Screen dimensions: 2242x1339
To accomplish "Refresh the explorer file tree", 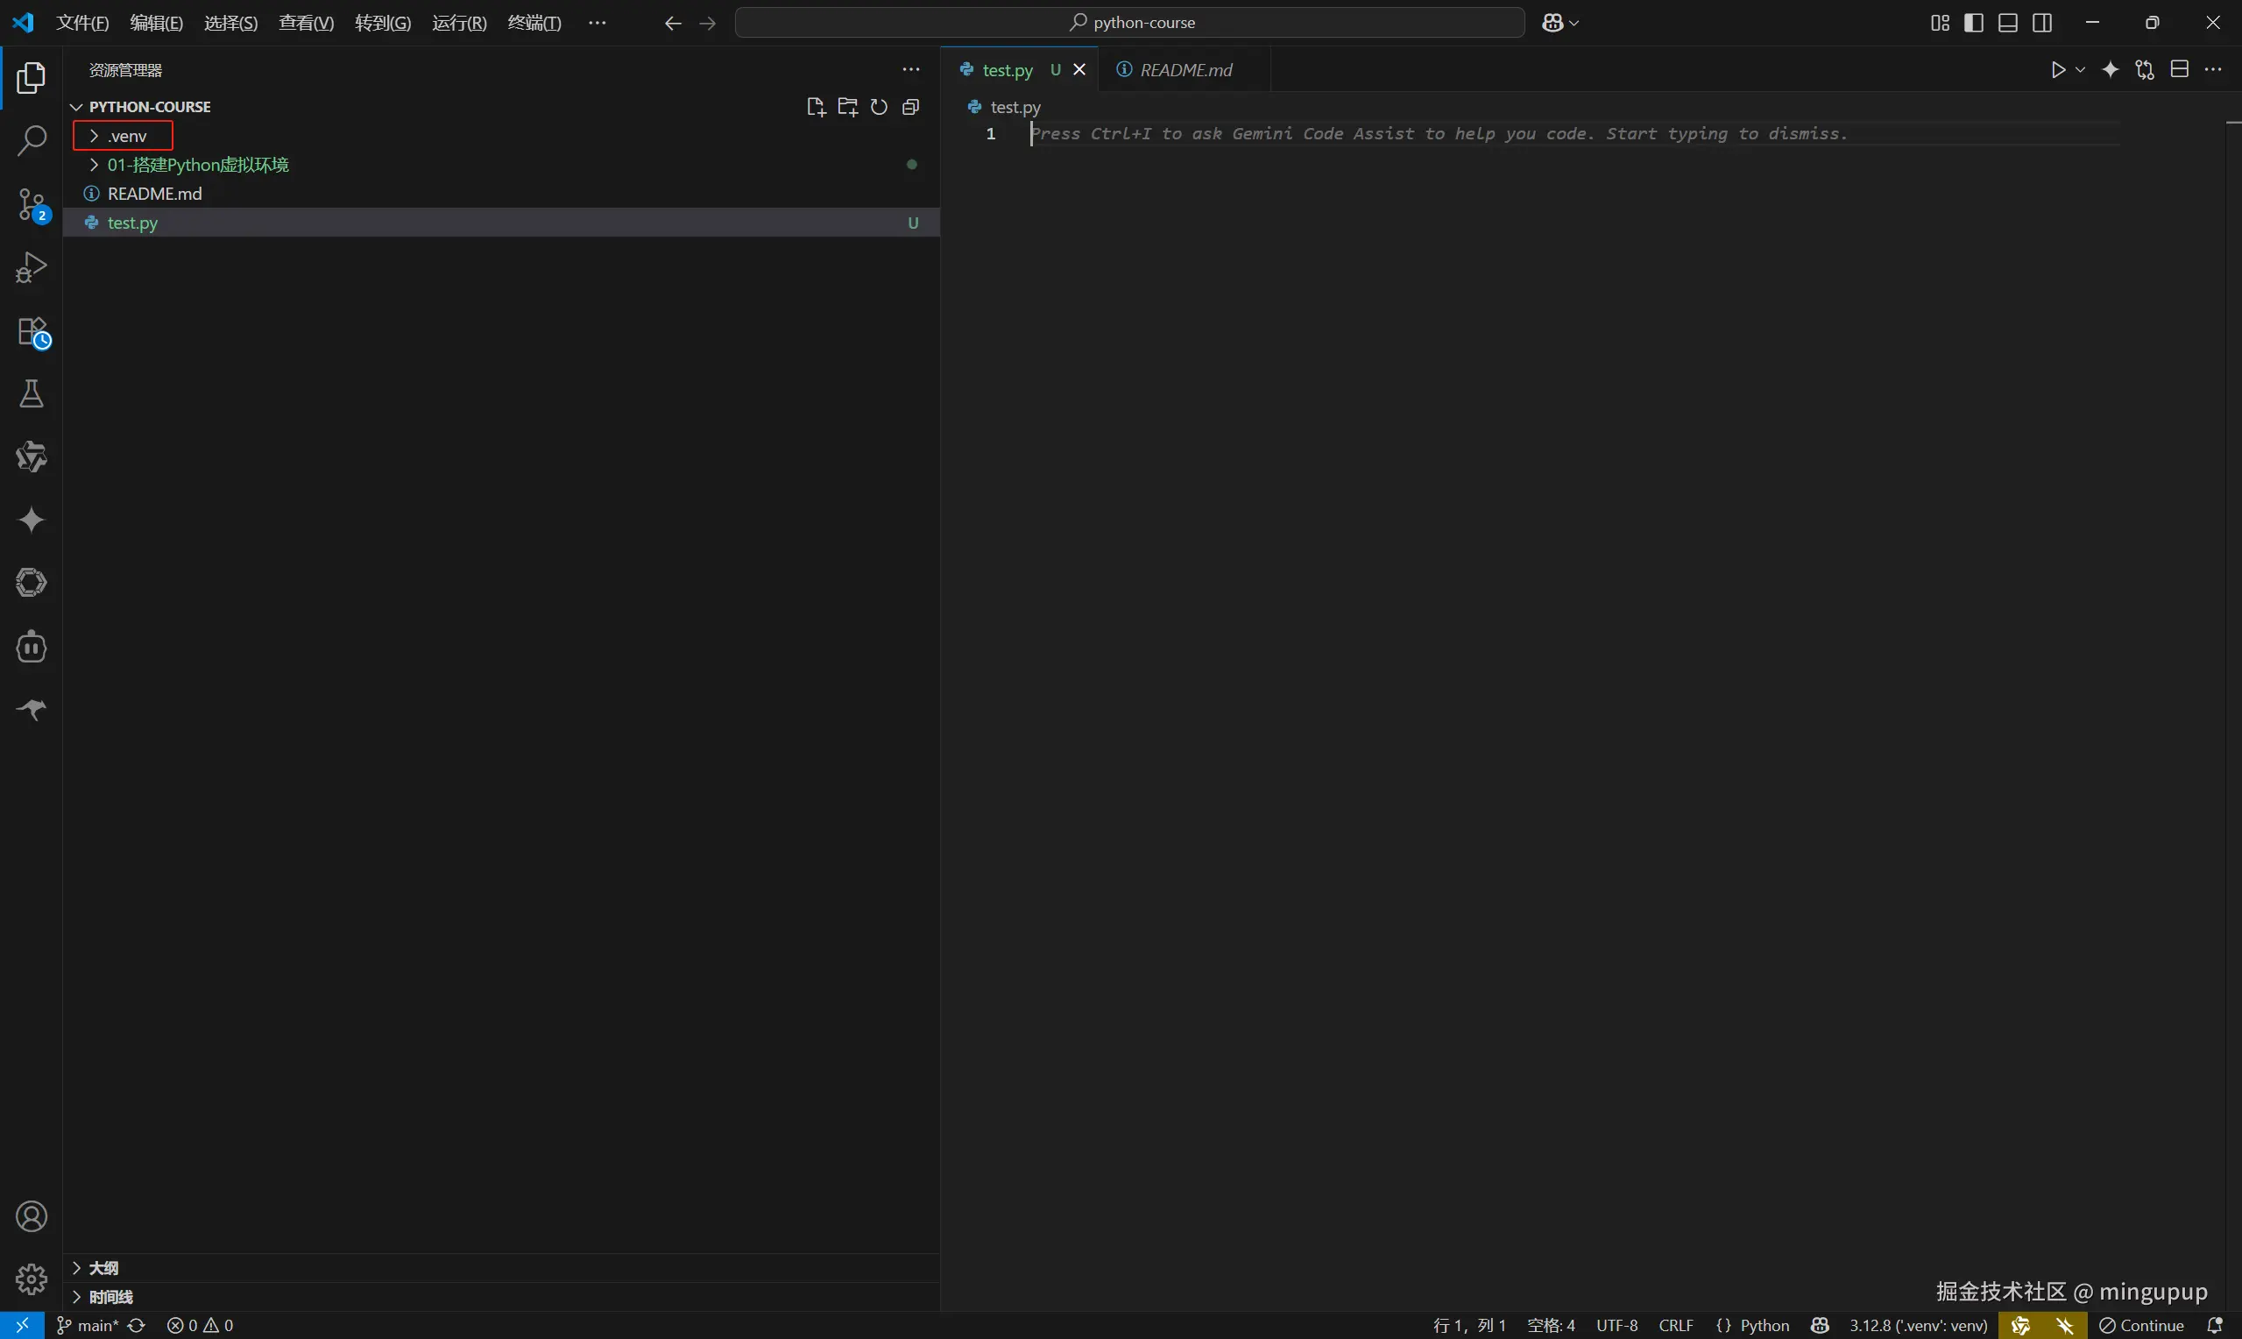I will (879, 108).
